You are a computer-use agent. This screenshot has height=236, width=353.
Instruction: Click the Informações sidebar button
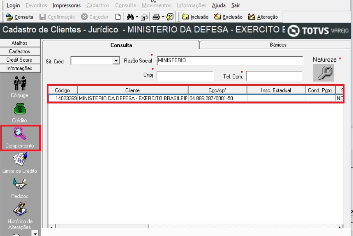(x=20, y=68)
